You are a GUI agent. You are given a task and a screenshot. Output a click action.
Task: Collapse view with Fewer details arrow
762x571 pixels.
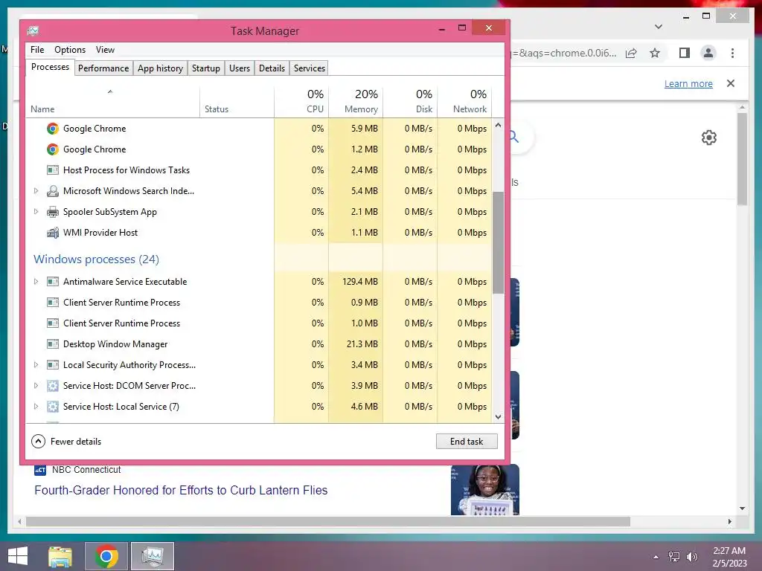pyautogui.click(x=38, y=442)
